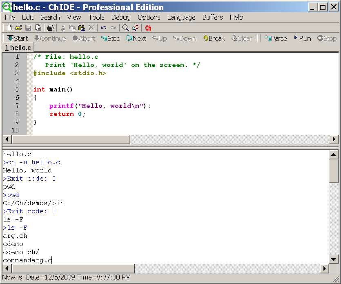
Task: Click 'cdemo_ch/' in the ls output
Action: (x=21, y=252)
